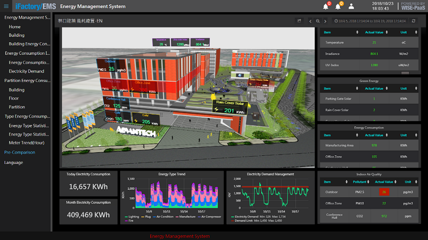Select Language in the sidebar
The width and height of the screenshot is (428, 240).
click(x=14, y=163)
